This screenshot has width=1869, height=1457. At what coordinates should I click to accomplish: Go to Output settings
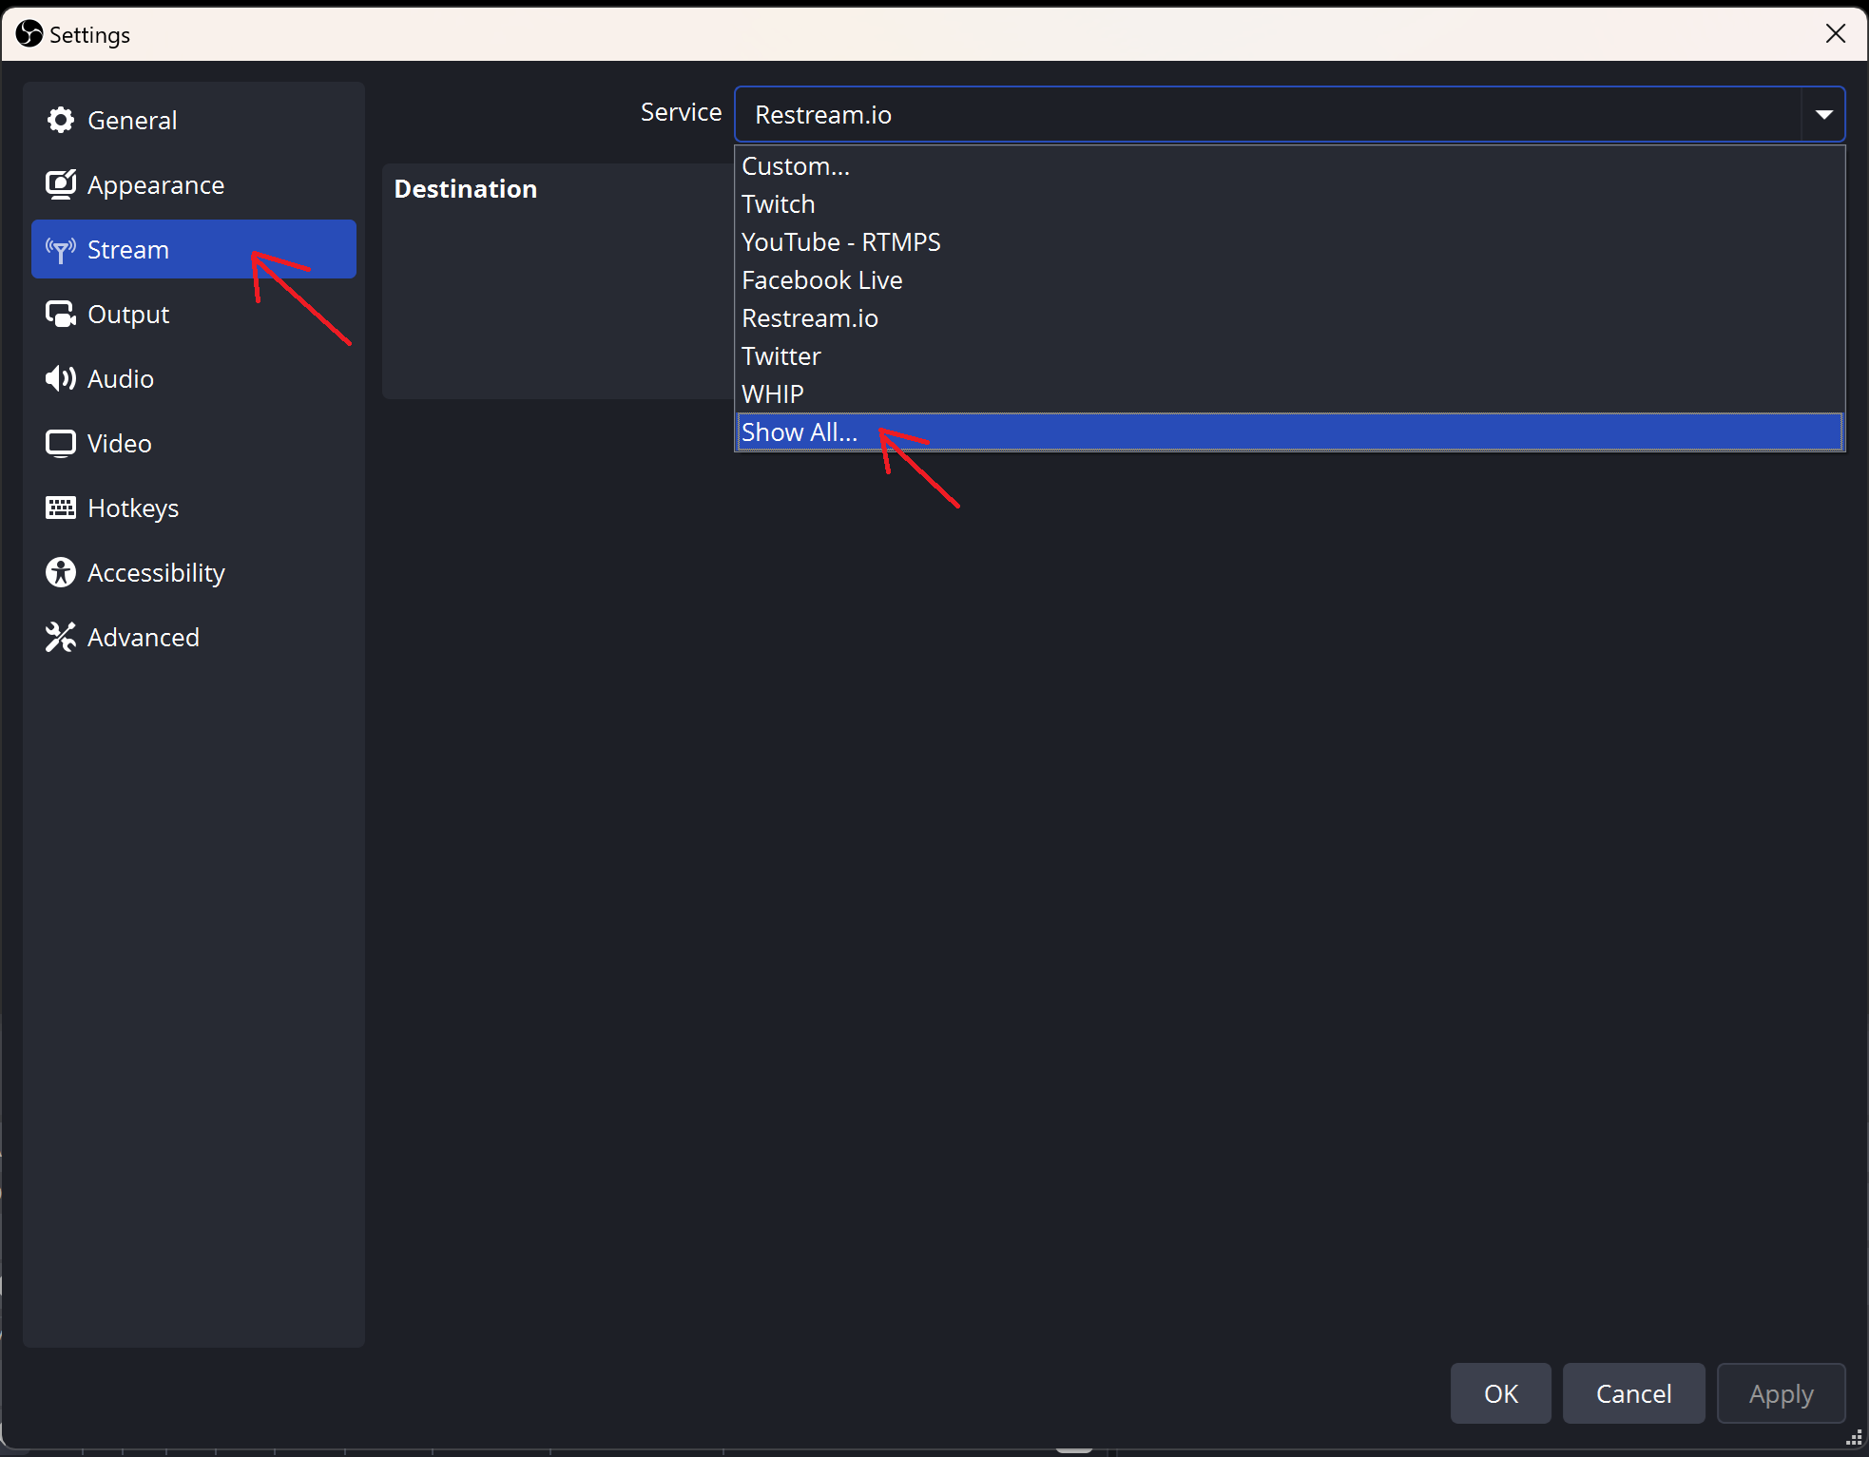coord(194,314)
